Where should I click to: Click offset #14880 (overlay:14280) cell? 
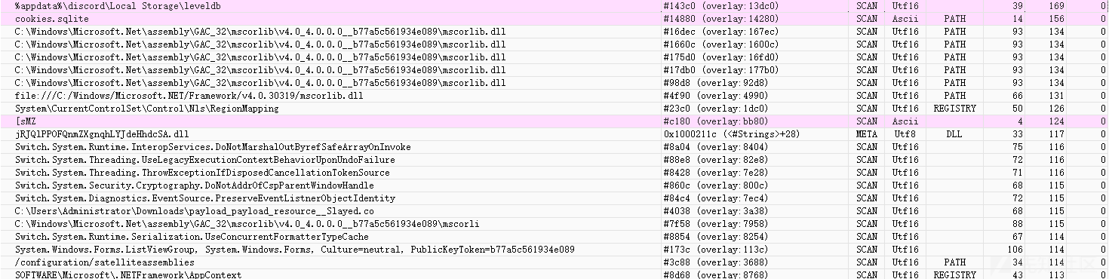(720, 19)
